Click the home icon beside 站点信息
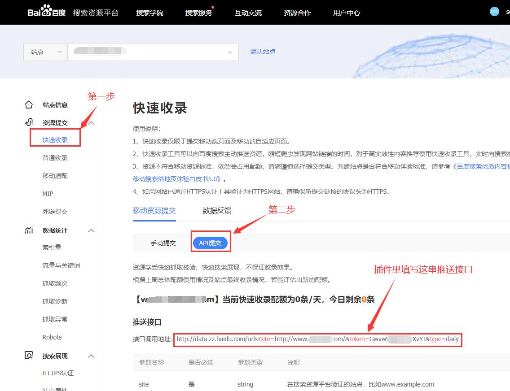The height and width of the screenshot is (391, 510). 29,104
